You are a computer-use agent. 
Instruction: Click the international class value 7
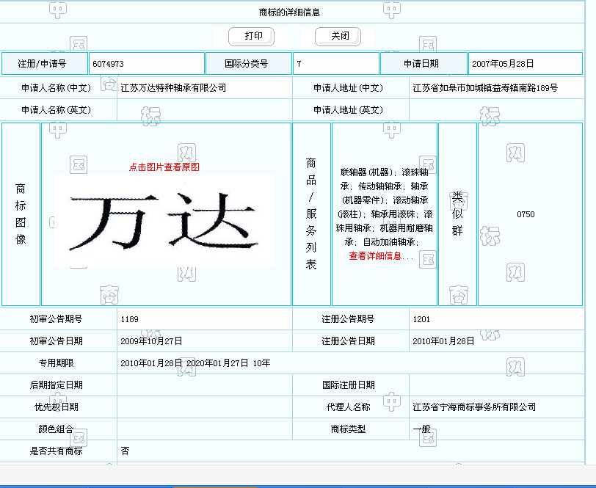pos(335,64)
